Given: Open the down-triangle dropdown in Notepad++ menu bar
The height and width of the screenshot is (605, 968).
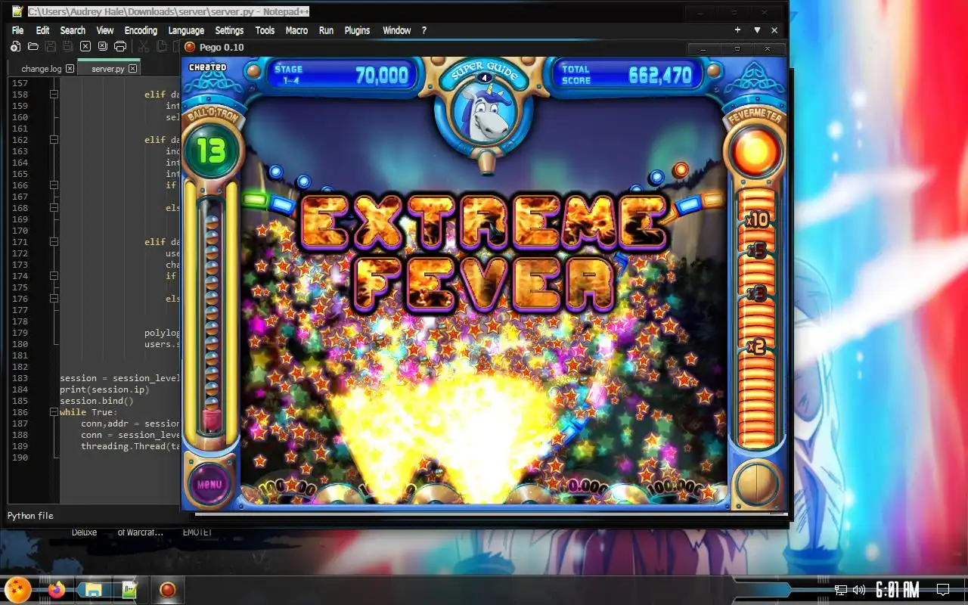Looking at the screenshot, I should (757, 30).
